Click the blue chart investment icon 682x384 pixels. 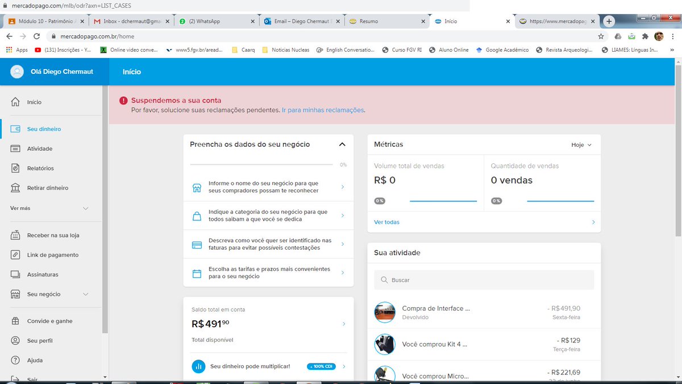[x=198, y=366]
